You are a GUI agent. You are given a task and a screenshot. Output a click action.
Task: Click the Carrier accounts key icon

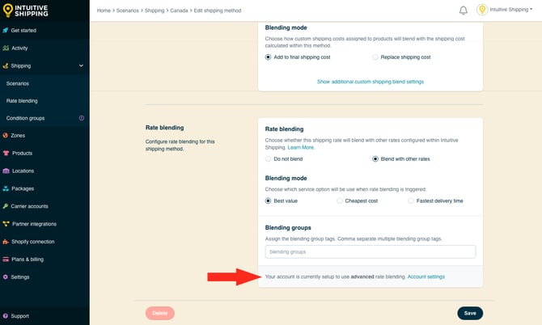[x=5, y=206]
